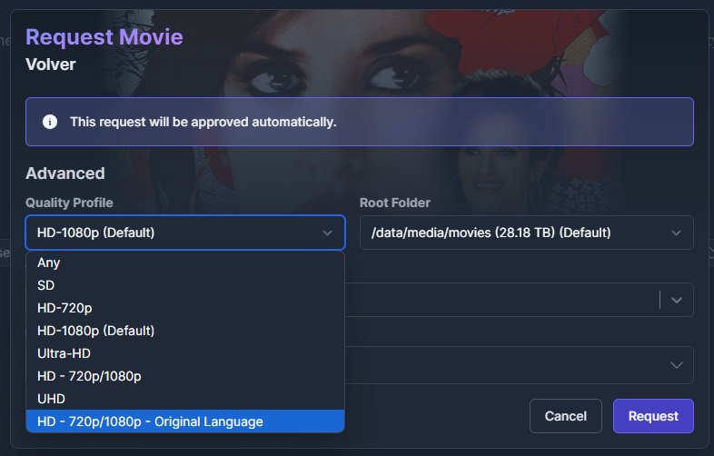Screen dimensions: 714x456
Task: Expand the dropdown chevron beside the divider
Action: 676,300
